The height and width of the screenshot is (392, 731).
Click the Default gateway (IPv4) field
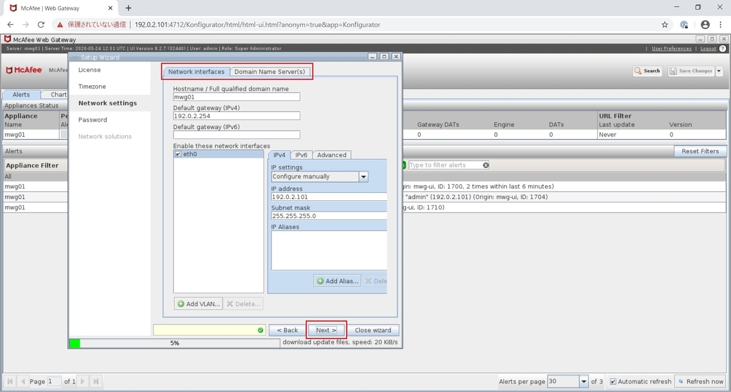pyautogui.click(x=236, y=116)
